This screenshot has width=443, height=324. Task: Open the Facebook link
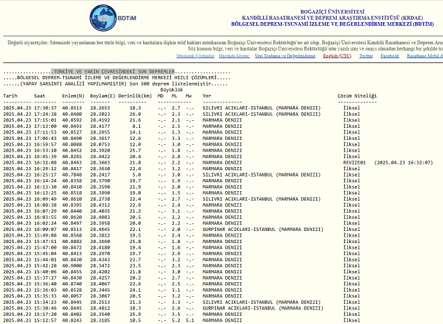[x=390, y=56]
